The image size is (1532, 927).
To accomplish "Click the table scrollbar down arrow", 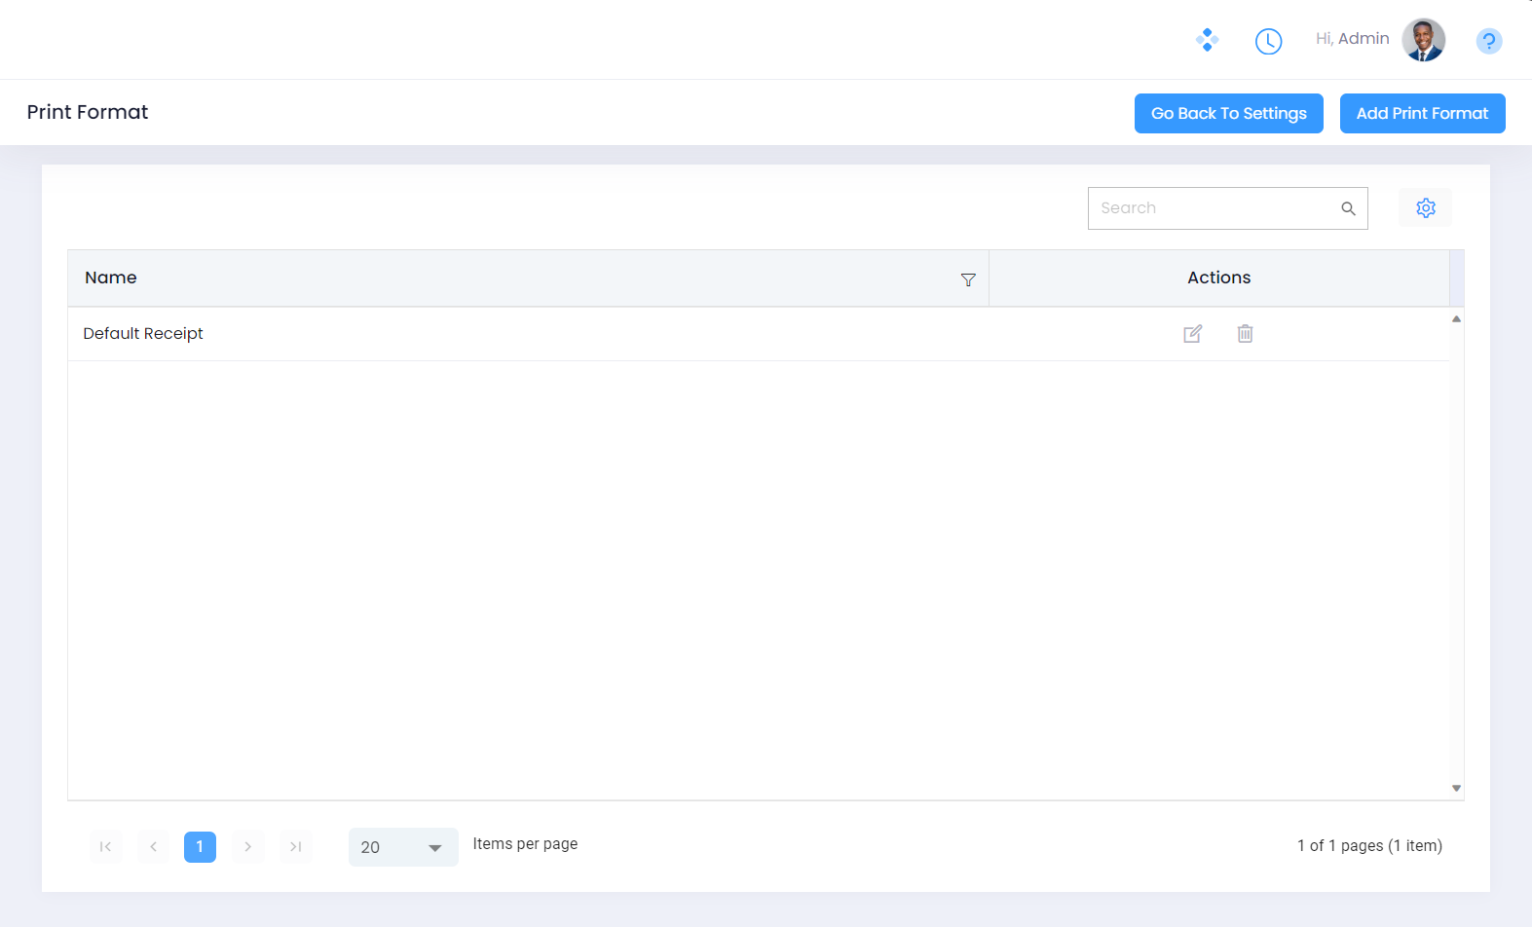I will [x=1456, y=788].
